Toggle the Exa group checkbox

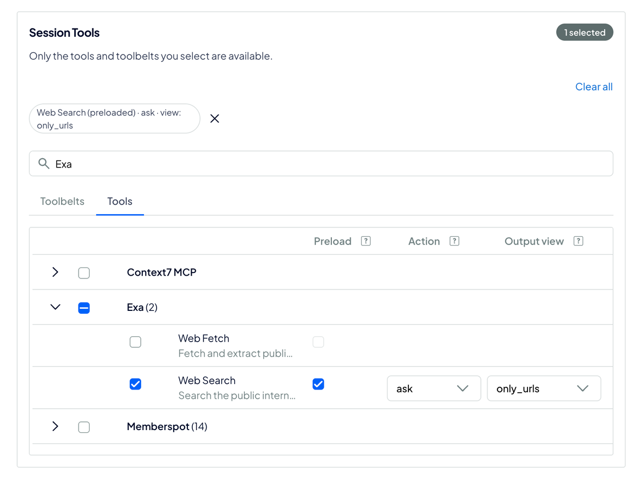point(84,308)
